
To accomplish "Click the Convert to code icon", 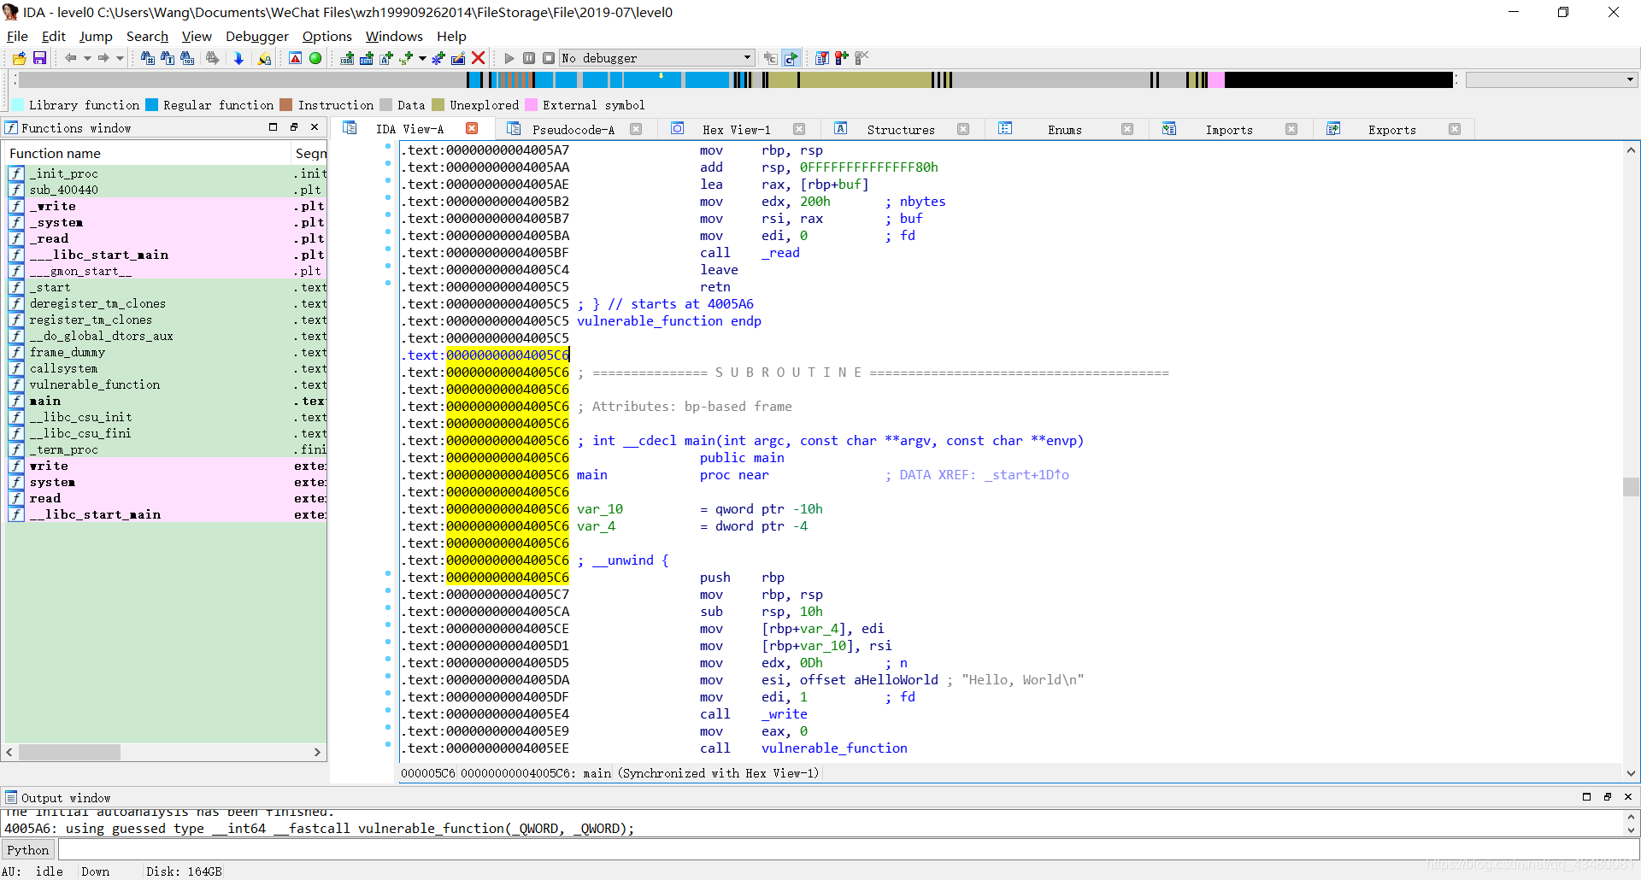I will (x=347, y=58).
